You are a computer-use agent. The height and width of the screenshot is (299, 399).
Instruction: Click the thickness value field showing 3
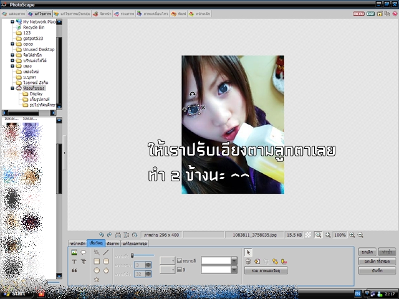(140, 265)
